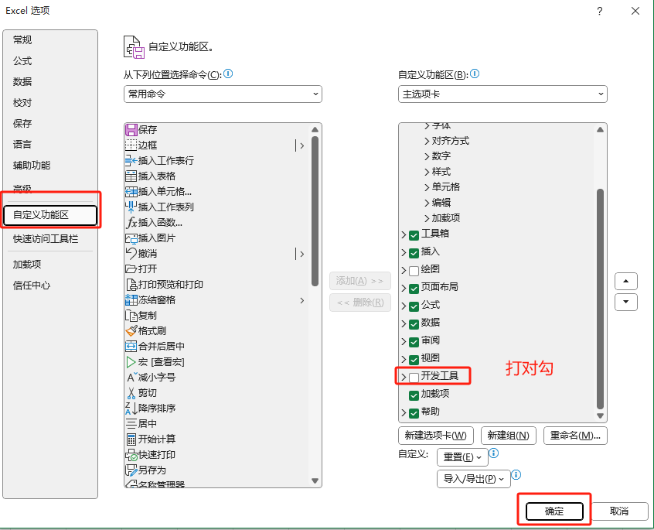The height and width of the screenshot is (530, 654).
Task: Select the 冻结窗格 freeze panes icon
Action: 130,299
